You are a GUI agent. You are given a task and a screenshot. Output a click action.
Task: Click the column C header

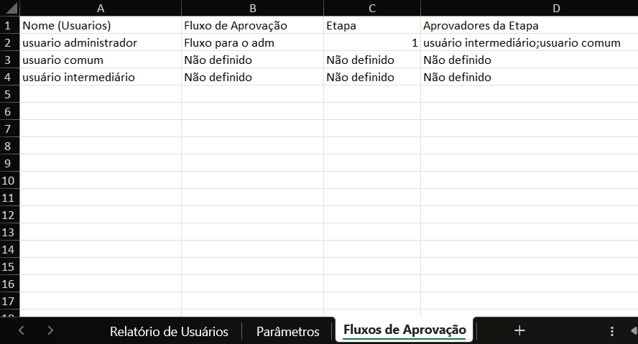(x=371, y=8)
